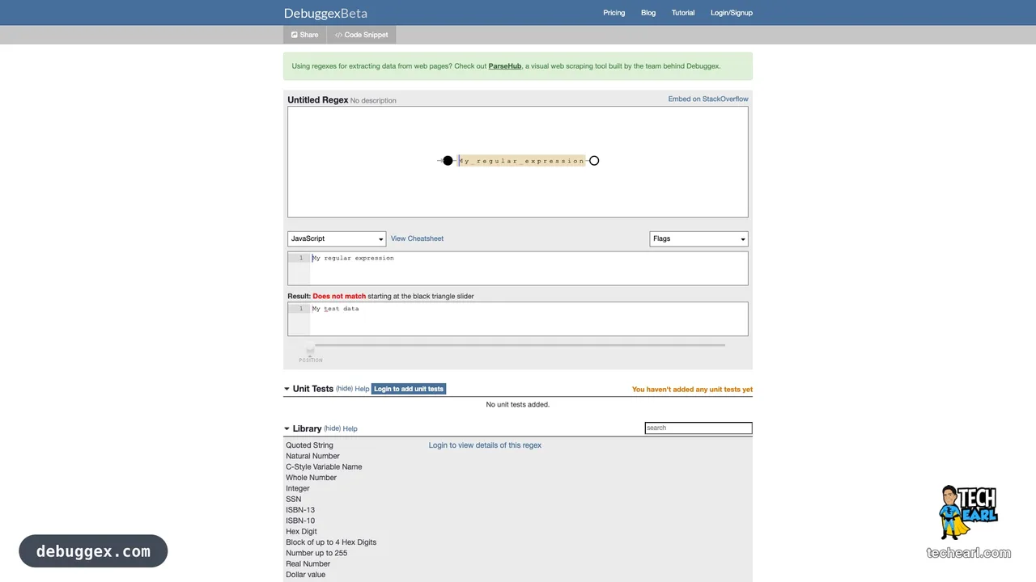Select C-Style Variable Name entry
The width and height of the screenshot is (1036, 582).
tap(324, 466)
